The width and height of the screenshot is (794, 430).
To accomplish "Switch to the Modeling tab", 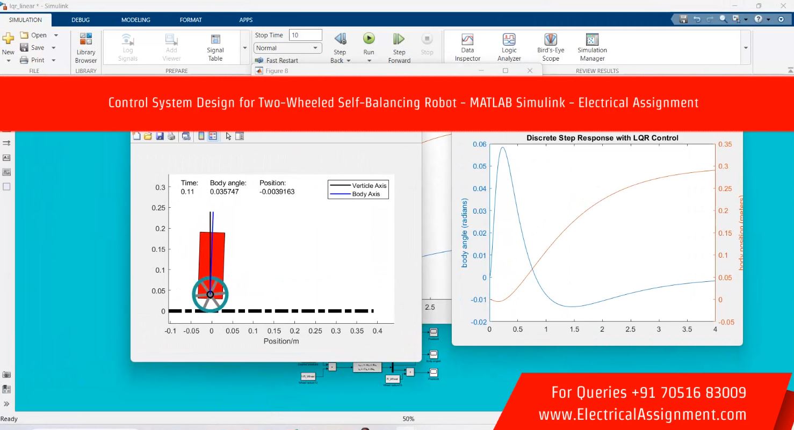I will coord(136,20).
